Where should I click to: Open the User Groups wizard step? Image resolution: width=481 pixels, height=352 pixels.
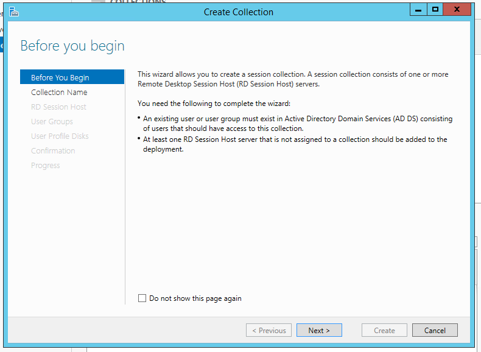(52, 121)
